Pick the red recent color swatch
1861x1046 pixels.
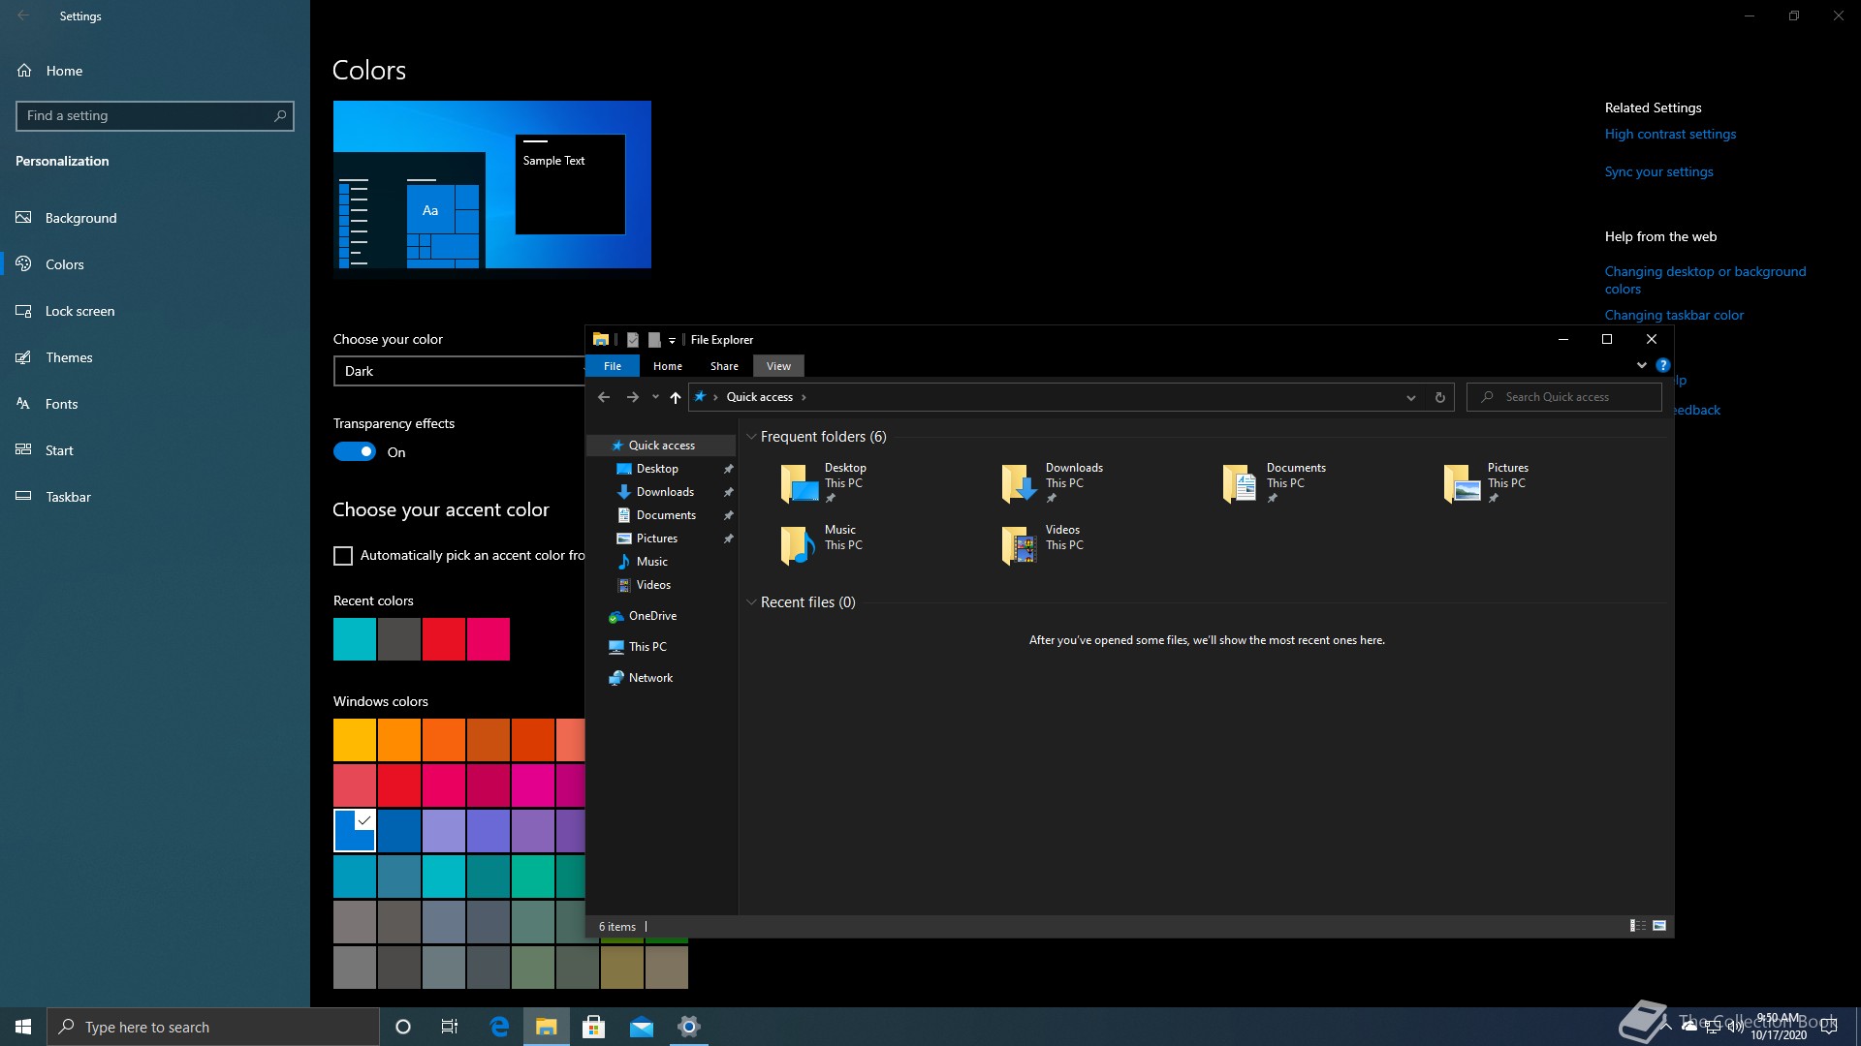pyautogui.click(x=444, y=639)
